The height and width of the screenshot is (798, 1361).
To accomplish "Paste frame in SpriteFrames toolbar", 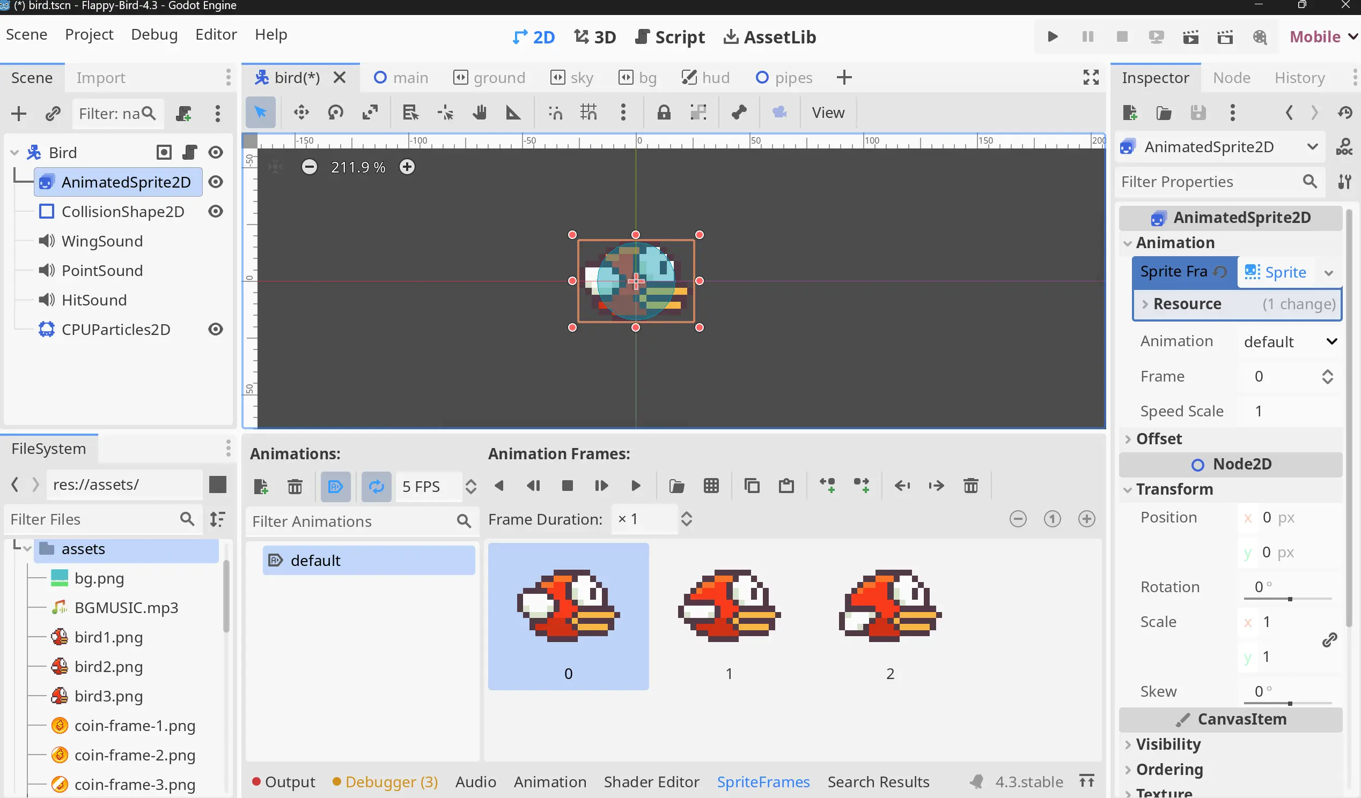I will click(x=786, y=486).
